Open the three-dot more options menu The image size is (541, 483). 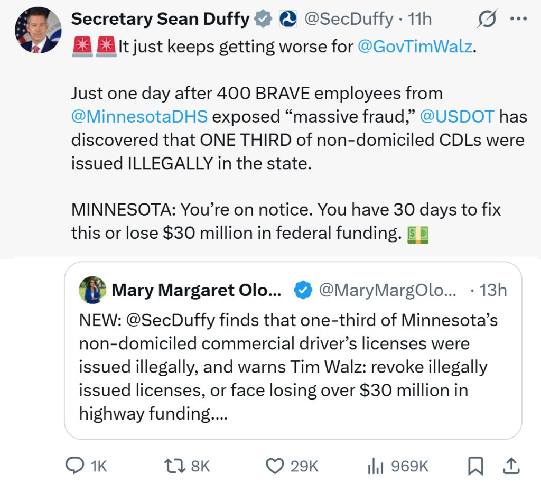pyautogui.click(x=518, y=19)
